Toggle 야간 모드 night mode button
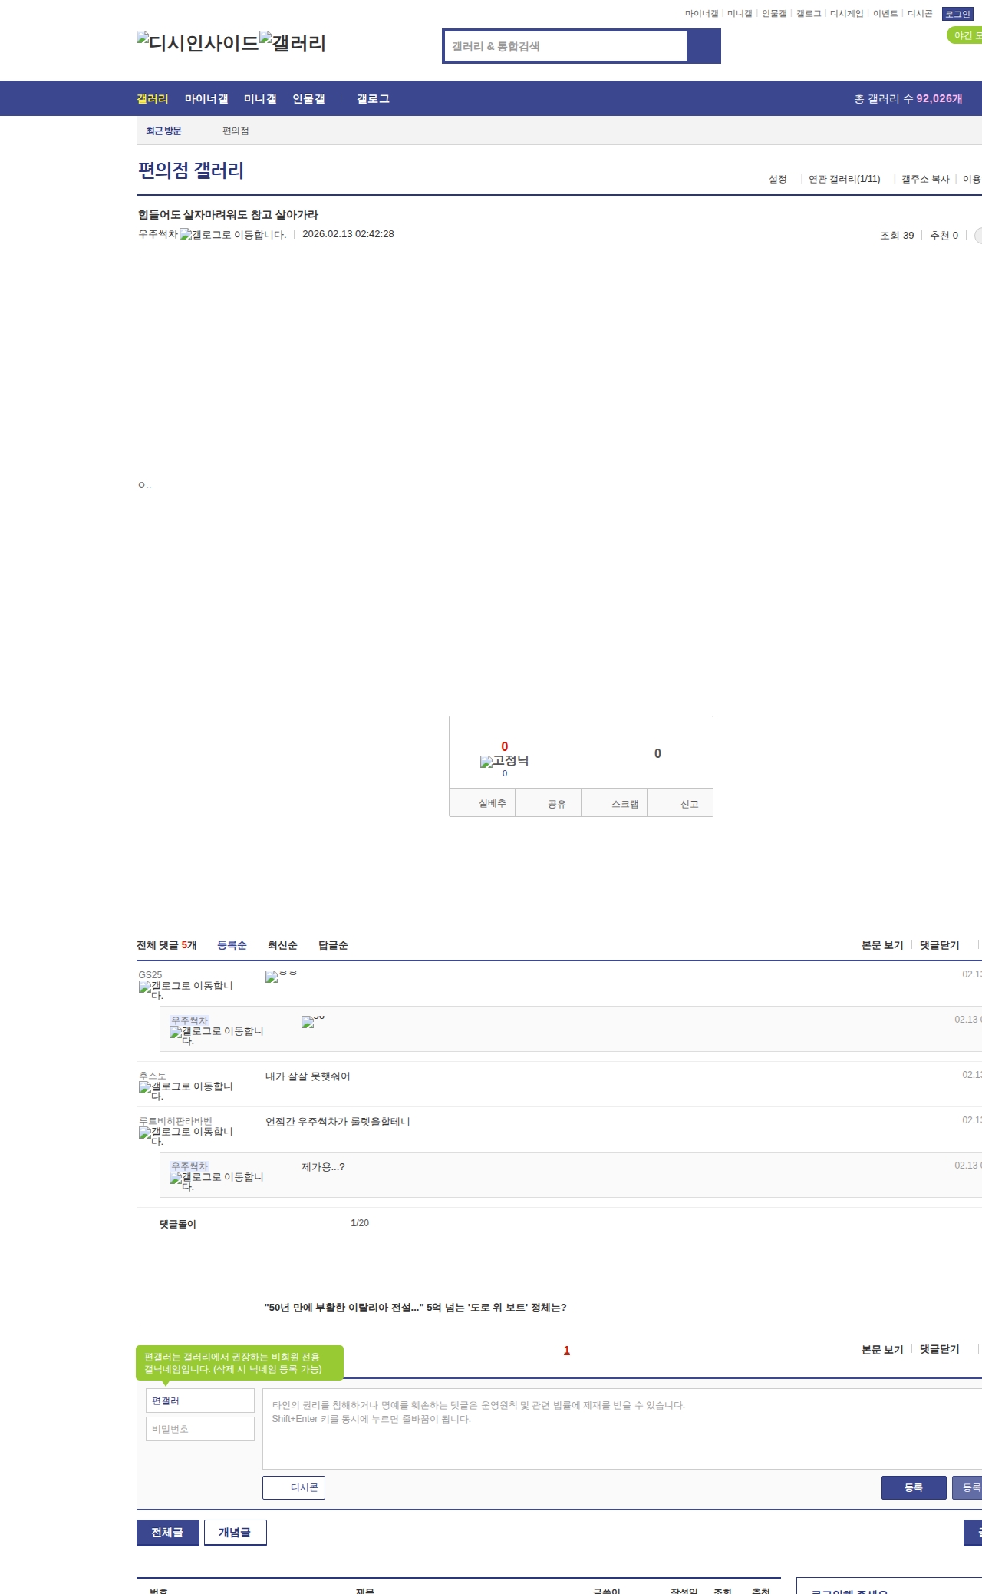The height and width of the screenshot is (1594, 982). [x=965, y=35]
